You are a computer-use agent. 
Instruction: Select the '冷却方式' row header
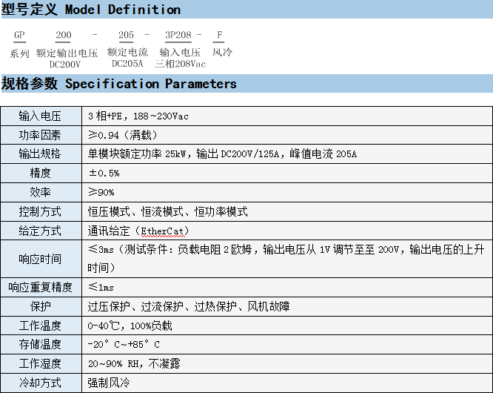click(41, 383)
